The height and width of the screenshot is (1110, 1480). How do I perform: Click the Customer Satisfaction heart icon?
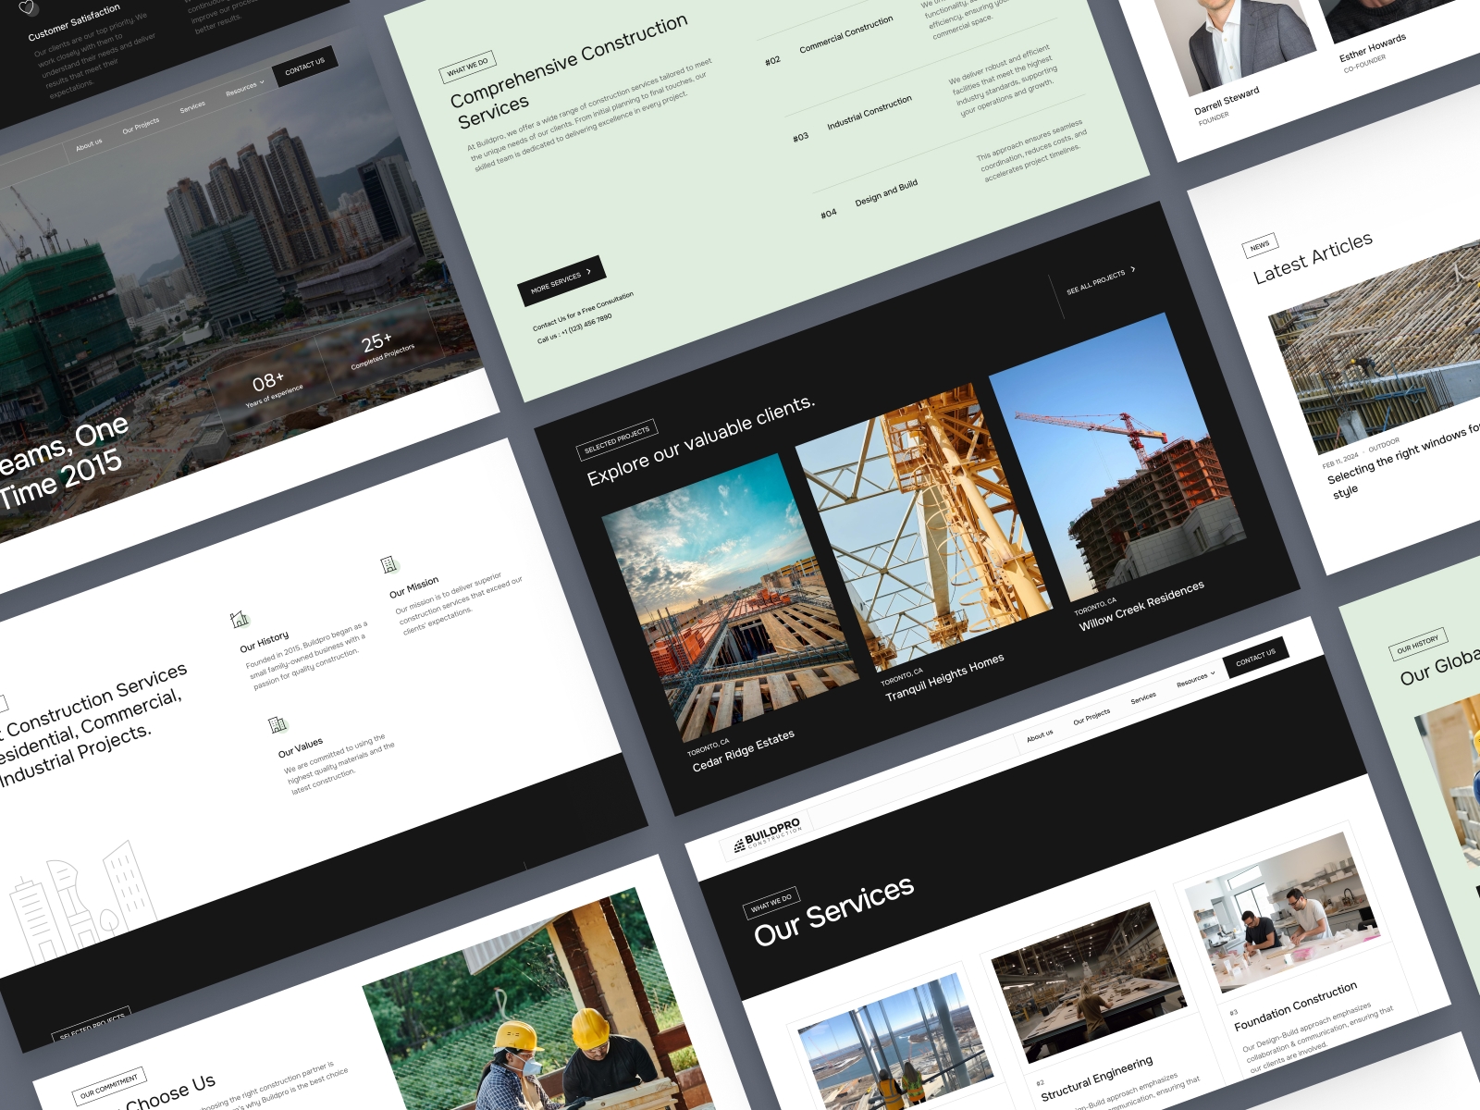point(30,7)
